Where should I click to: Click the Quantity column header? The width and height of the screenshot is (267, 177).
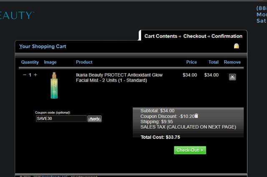tap(30, 62)
